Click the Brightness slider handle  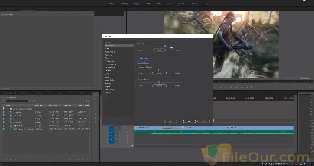pyautogui.click(x=165, y=46)
